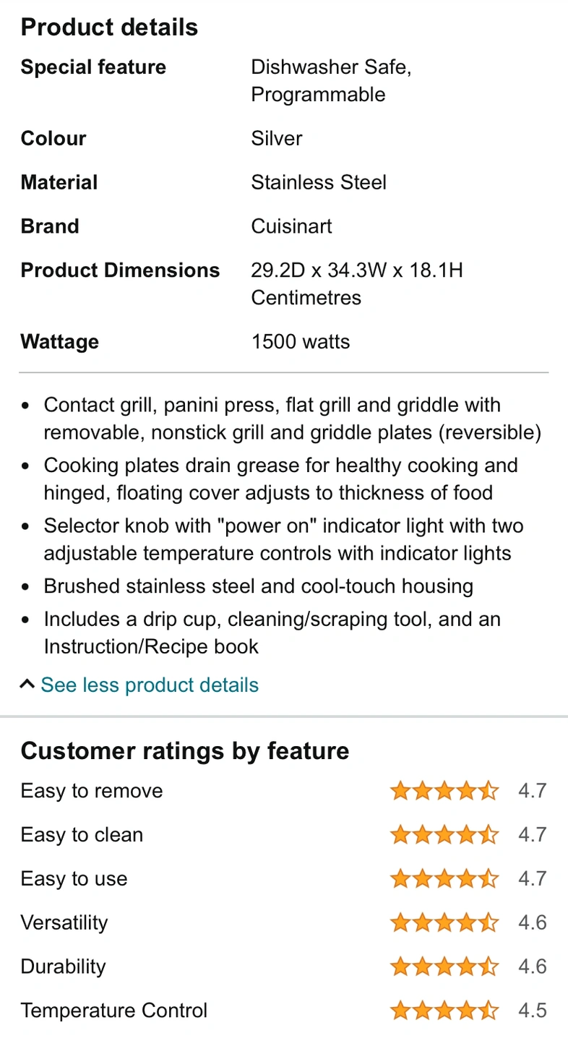Image resolution: width=568 pixels, height=1041 pixels.
Task: Select the Stainless Steel material value
Action: tap(319, 182)
